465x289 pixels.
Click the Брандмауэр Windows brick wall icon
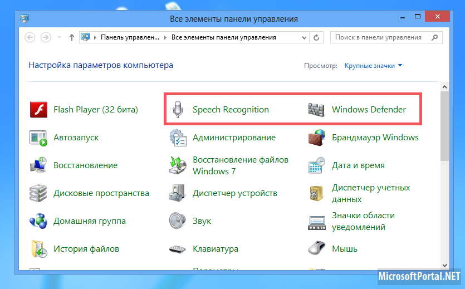(316, 138)
